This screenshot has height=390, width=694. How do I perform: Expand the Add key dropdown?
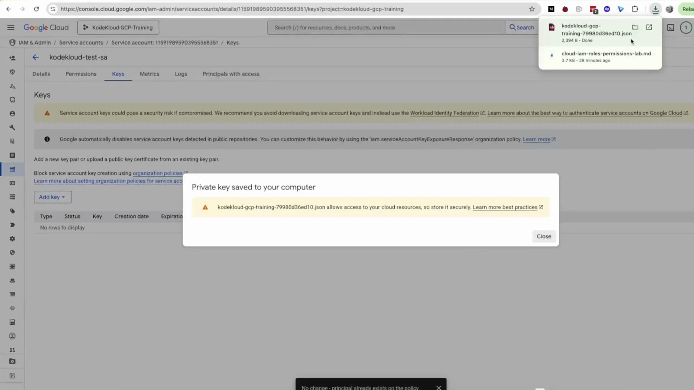coord(53,197)
